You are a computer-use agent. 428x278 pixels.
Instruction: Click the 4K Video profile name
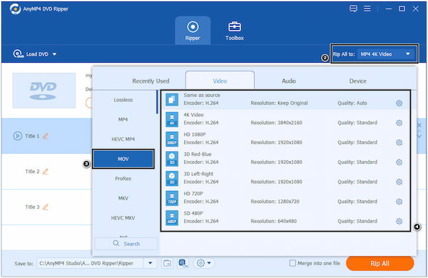[193, 115]
